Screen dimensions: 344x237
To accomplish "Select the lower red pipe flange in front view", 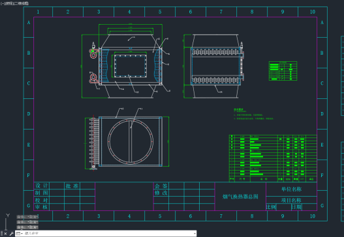I will point(93,77).
